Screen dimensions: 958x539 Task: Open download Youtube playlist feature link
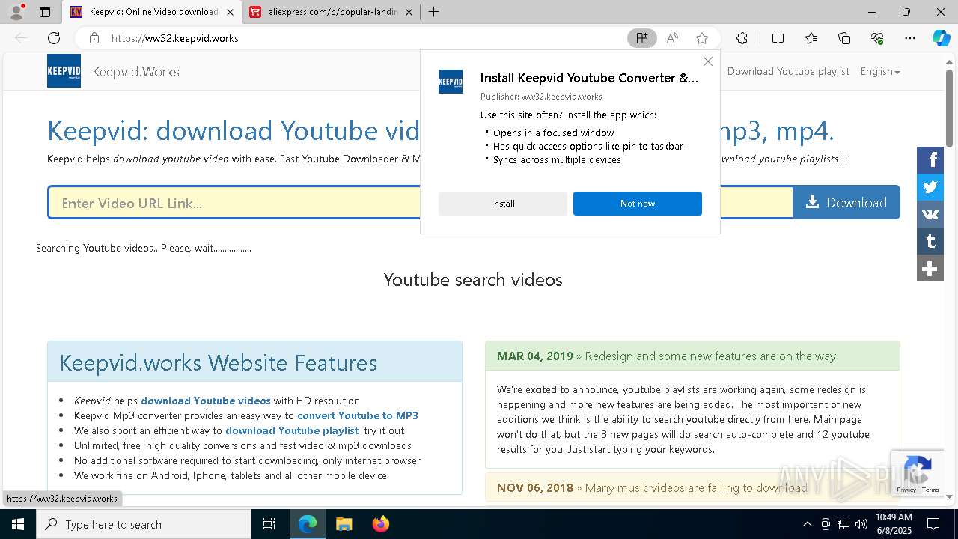click(292, 430)
